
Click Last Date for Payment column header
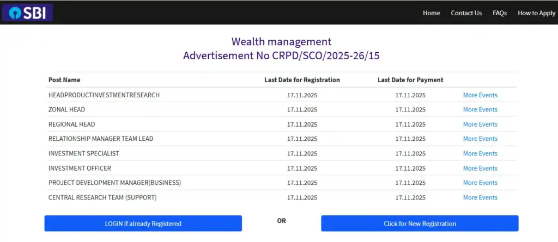pos(410,80)
